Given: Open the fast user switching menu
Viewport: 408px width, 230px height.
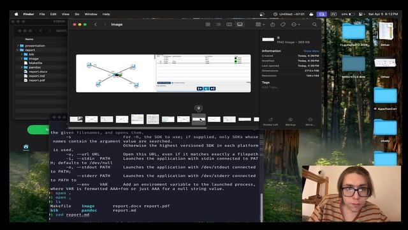Looking at the screenshot, I should (x=361, y=14).
